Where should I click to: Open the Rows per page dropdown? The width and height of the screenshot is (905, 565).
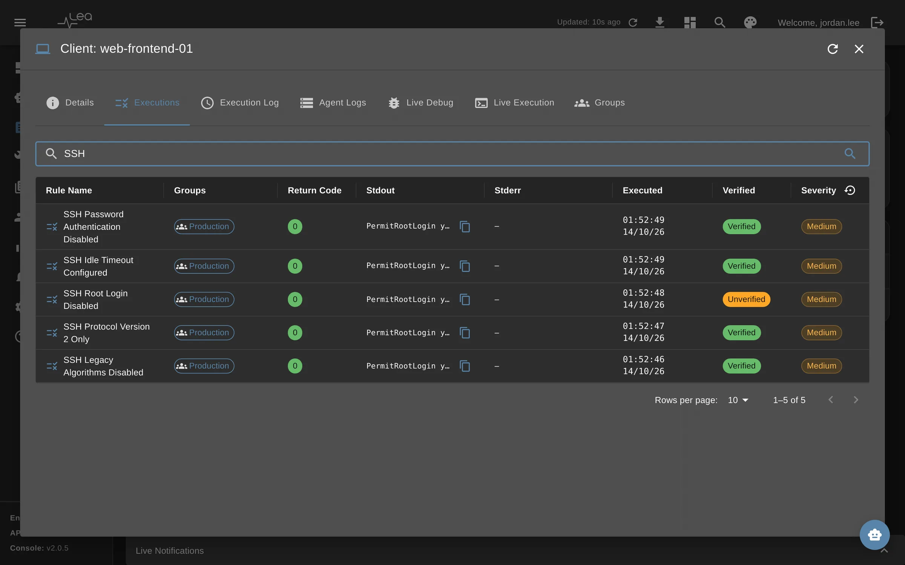point(738,400)
